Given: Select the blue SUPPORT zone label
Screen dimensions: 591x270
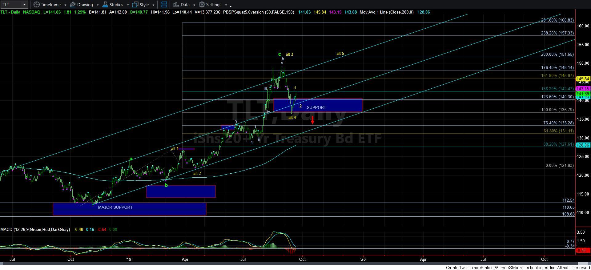Looking at the screenshot, I should click(x=316, y=107).
